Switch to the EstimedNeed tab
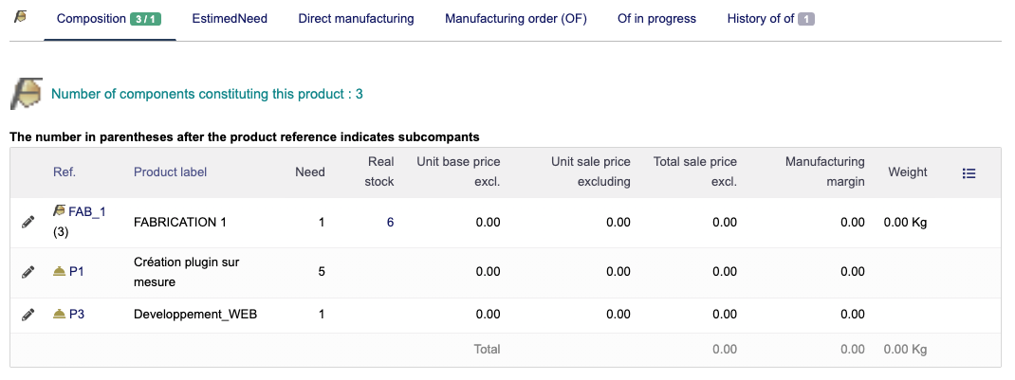 click(230, 19)
